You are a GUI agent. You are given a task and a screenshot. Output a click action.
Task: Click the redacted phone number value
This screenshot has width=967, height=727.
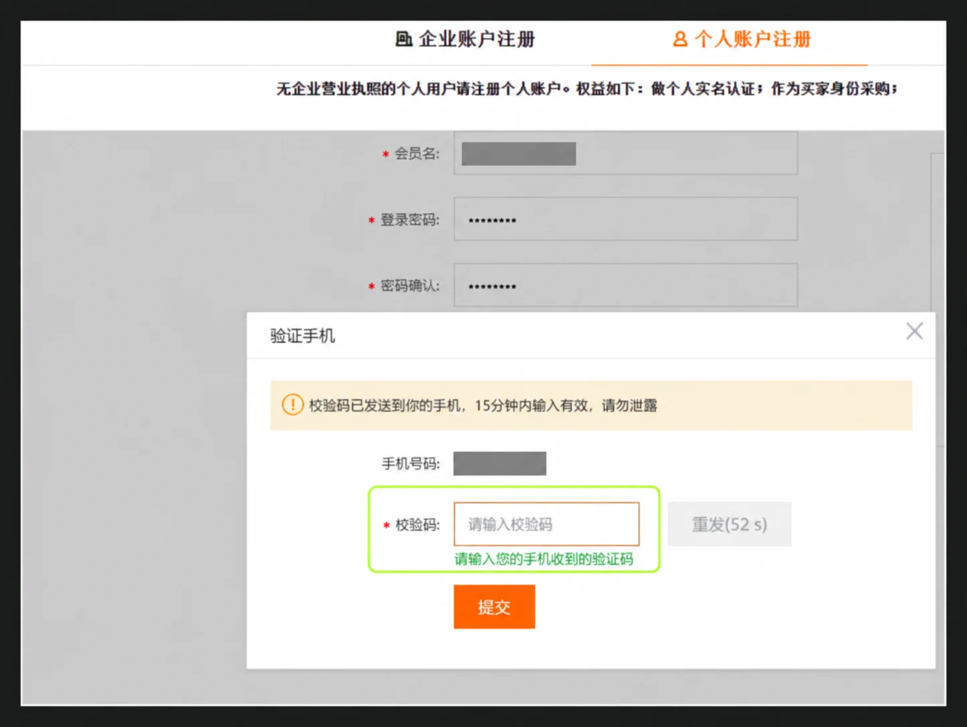click(x=500, y=463)
